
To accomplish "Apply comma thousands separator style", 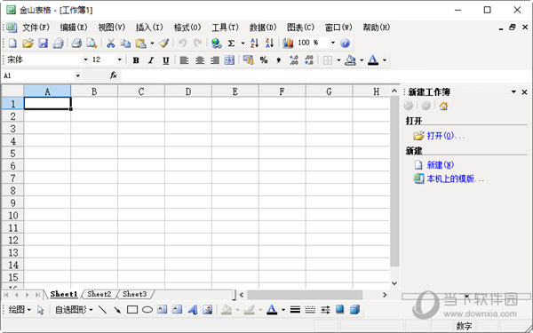I will click(x=279, y=60).
